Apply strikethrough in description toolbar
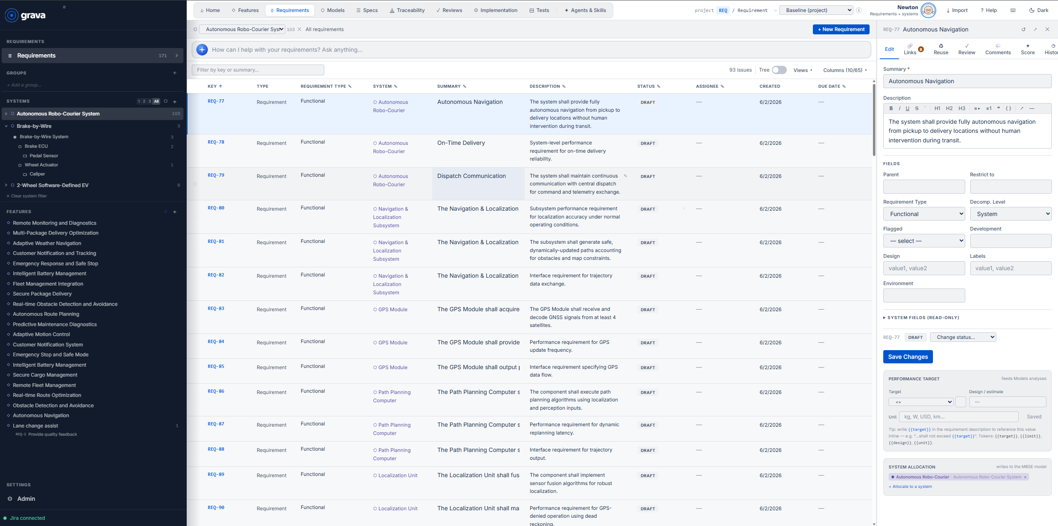Viewport: 1058px width, 526px height. pyautogui.click(x=917, y=108)
